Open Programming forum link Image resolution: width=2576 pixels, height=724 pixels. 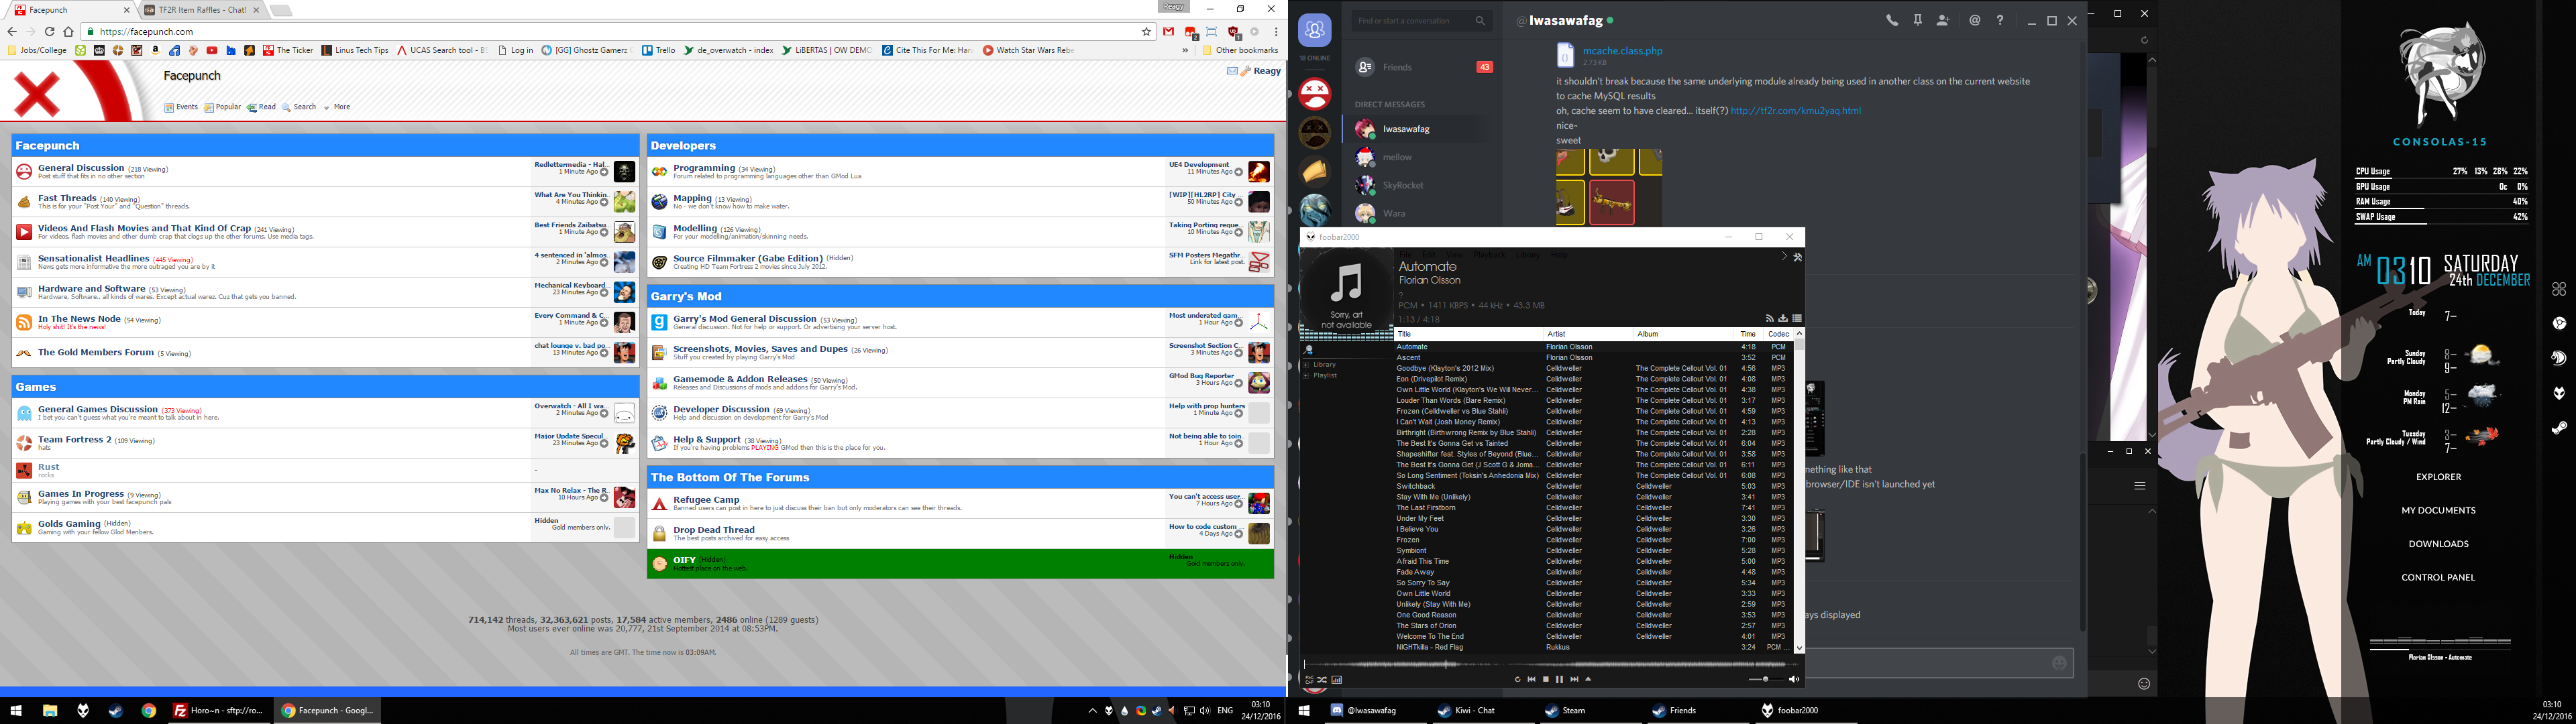point(704,168)
